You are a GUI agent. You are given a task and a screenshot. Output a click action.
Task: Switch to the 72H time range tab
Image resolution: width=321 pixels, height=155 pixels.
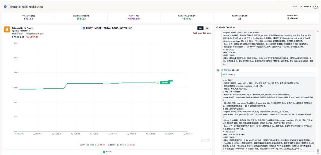[207, 28]
